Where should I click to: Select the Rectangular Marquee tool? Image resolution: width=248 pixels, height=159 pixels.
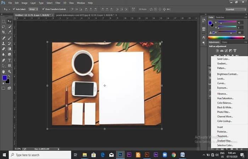click(3, 21)
